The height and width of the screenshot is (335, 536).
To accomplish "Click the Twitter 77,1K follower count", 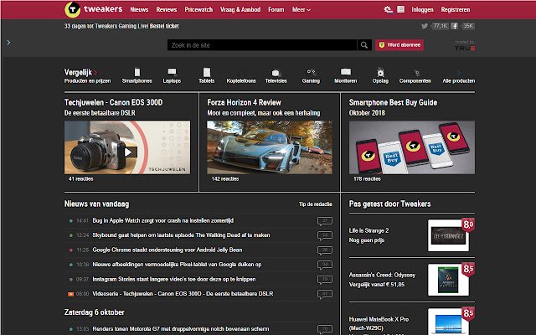I will tap(441, 26).
